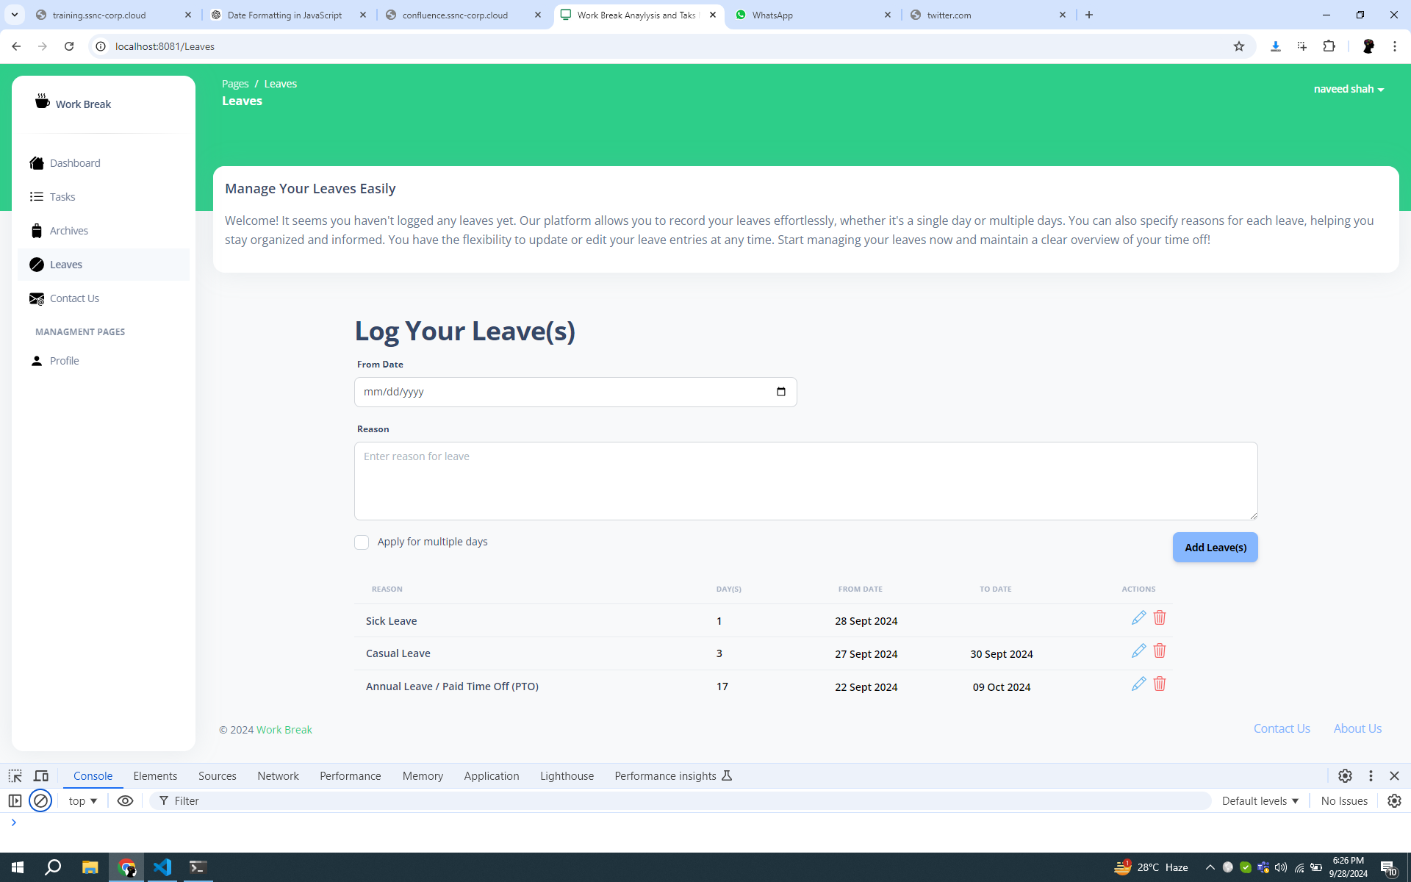Edit the Casual Leave entry with pencil icon
This screenshot has width=1411, height=882.
1138,650
